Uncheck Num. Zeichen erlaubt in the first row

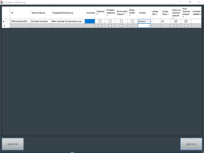(186, 21)
